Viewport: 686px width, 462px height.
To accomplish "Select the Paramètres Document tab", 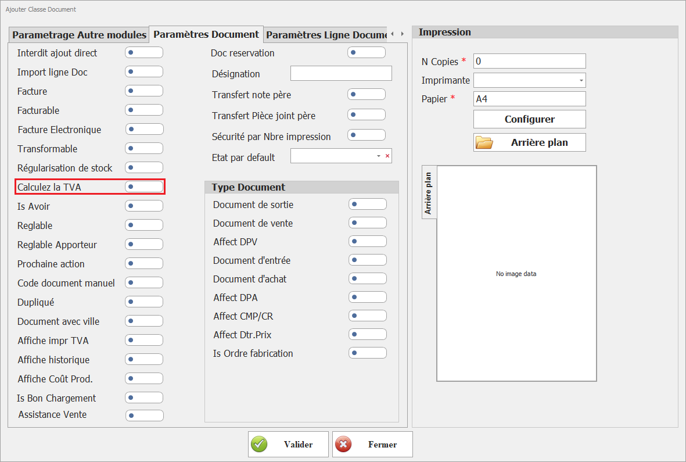I will (206, 34).
